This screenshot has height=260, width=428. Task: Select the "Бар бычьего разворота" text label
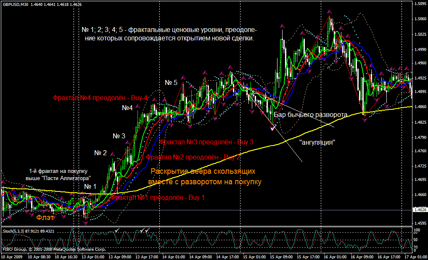310,114
